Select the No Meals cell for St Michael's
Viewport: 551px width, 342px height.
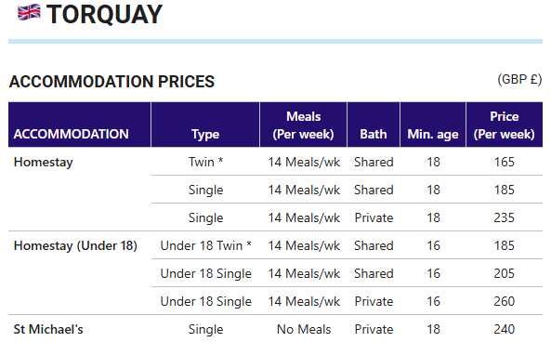pos(304,329)
